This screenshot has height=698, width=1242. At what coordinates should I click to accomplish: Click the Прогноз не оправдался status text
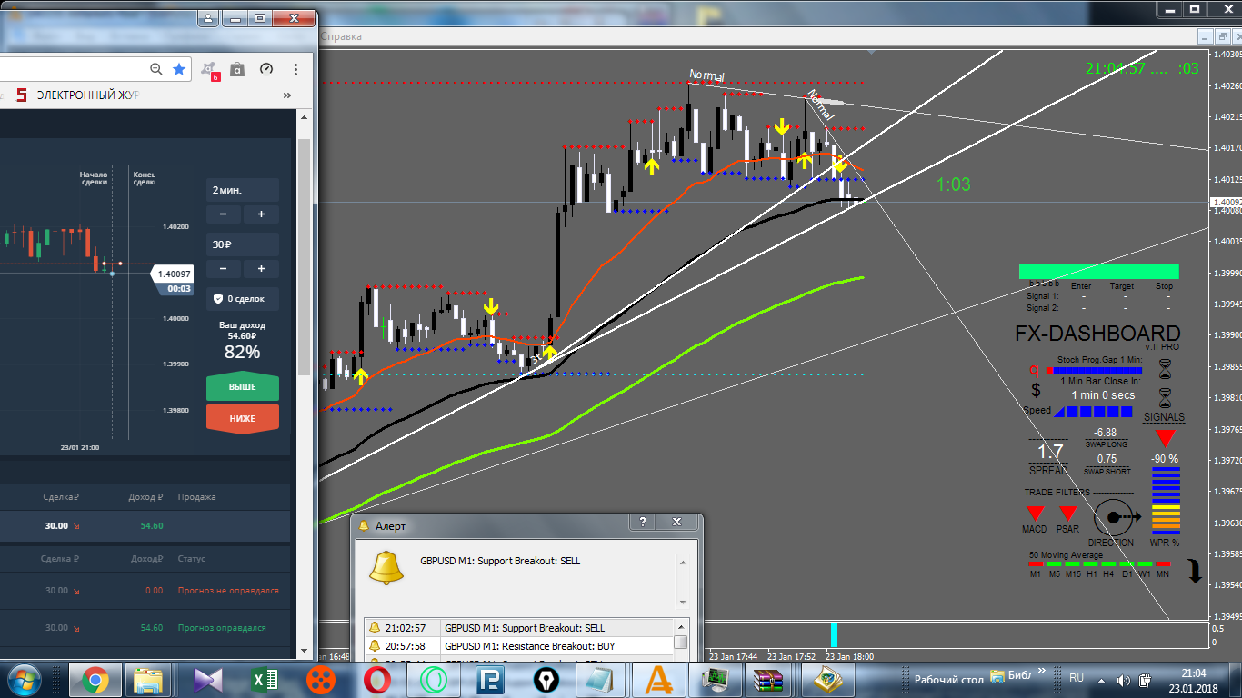228,591
